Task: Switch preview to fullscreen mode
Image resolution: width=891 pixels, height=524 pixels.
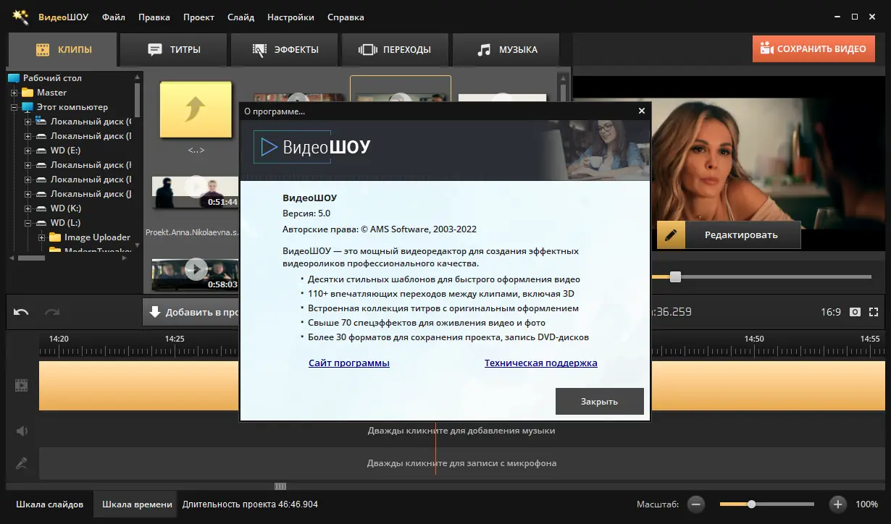Action: coord(874,312)
